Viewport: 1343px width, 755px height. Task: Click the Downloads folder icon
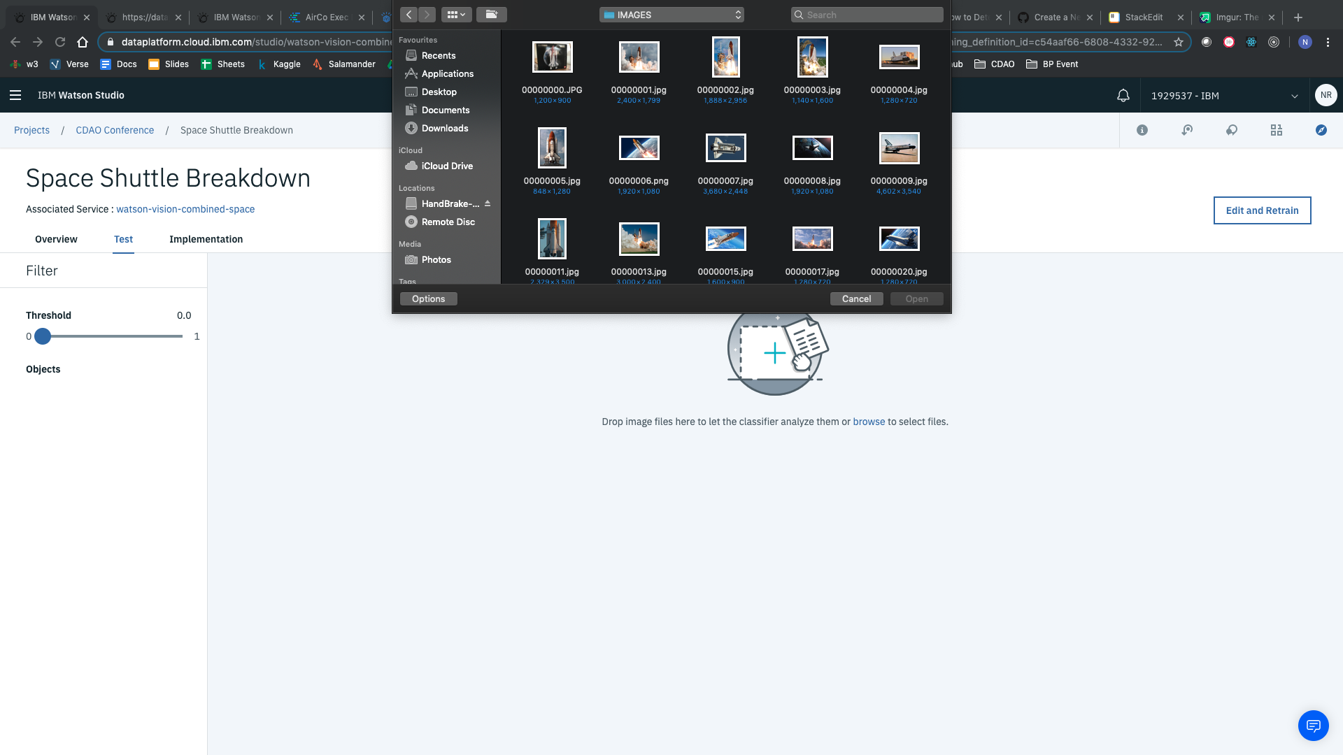(x=411, y=128)
